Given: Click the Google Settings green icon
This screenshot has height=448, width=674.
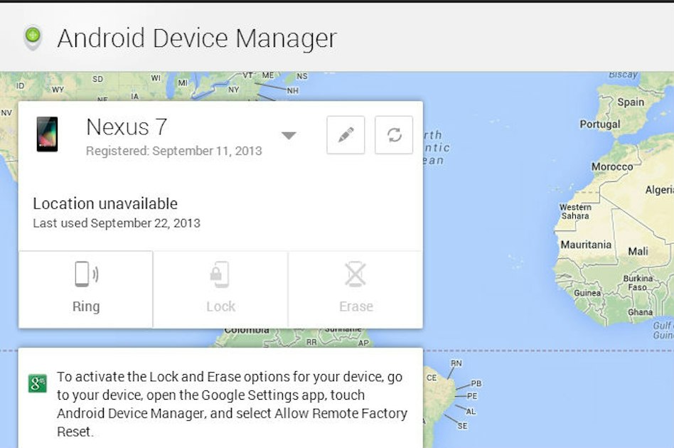Looking at the screenshot, I should point(38,383).
